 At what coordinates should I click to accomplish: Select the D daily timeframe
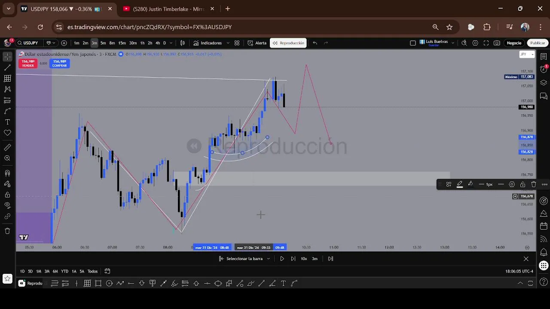[x=165, y=43]
